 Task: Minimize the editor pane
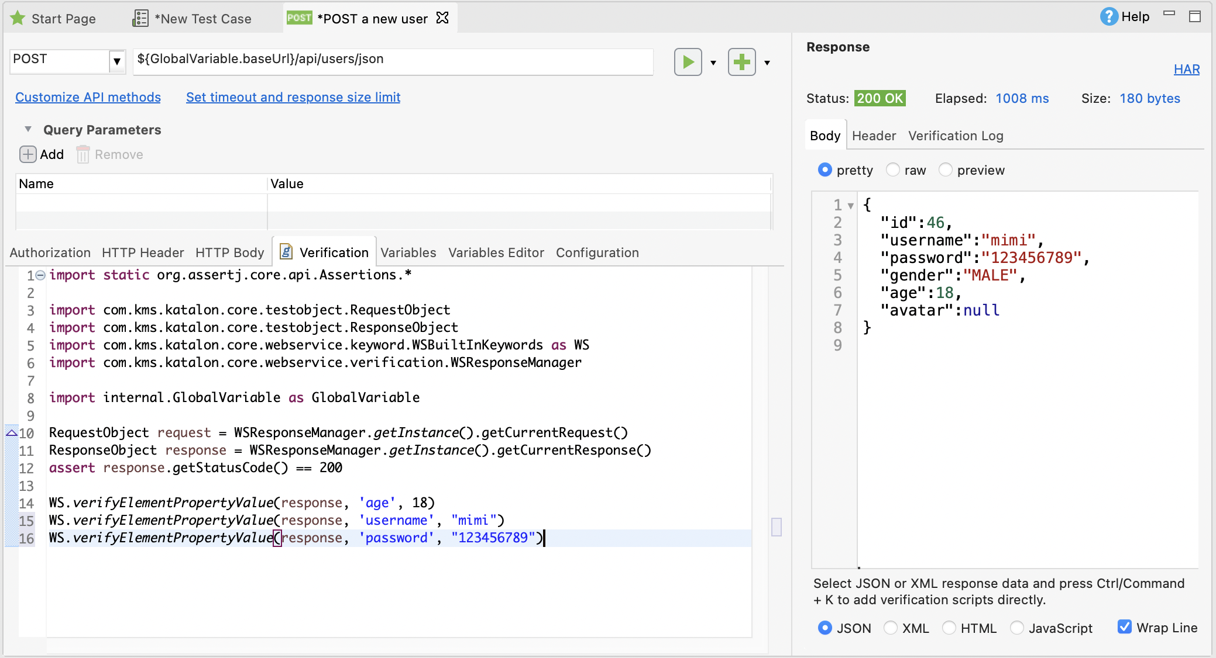click(x=1169, y=13)
